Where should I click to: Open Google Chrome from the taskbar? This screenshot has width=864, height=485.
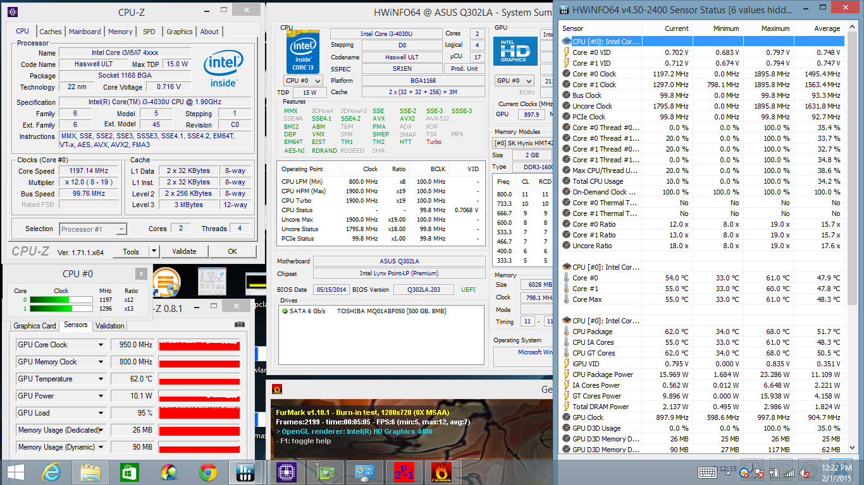click(x=207, y=472)
